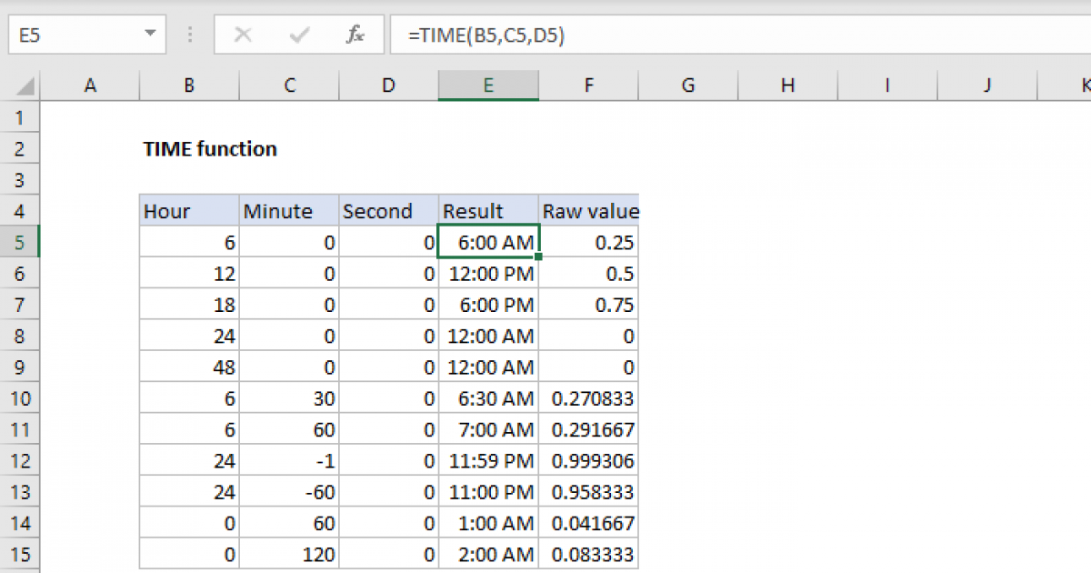The image size is (1091, 573).
Task: Select column A header
Action: click(x=90, y=85)
